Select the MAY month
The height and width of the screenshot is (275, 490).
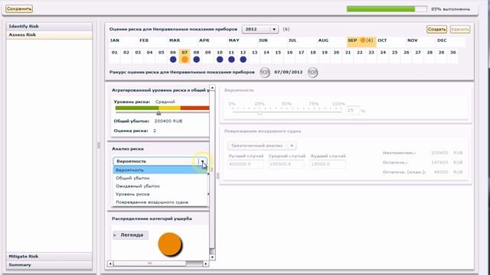coord(234,40)
